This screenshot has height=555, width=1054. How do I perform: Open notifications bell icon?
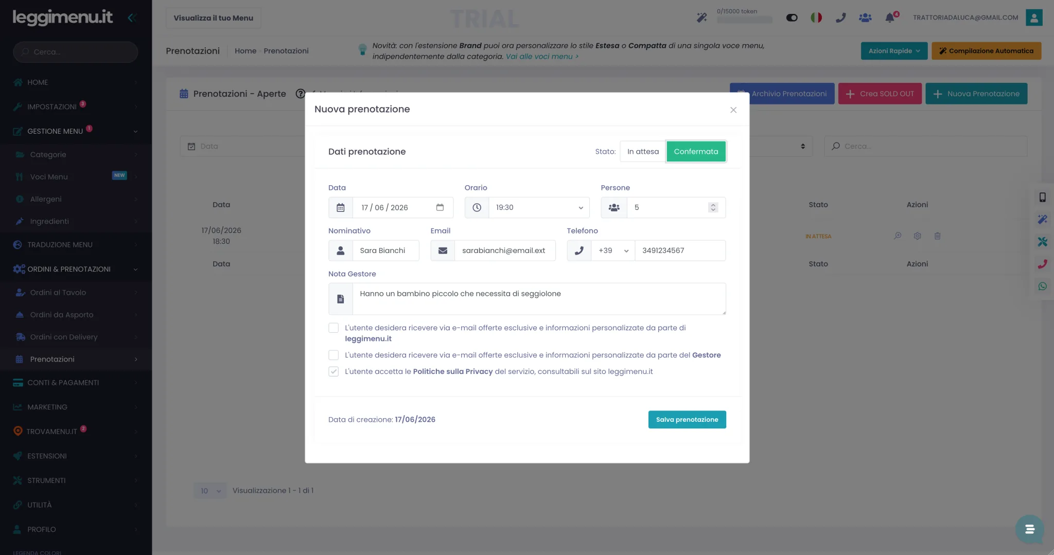(x=890, y=17)
